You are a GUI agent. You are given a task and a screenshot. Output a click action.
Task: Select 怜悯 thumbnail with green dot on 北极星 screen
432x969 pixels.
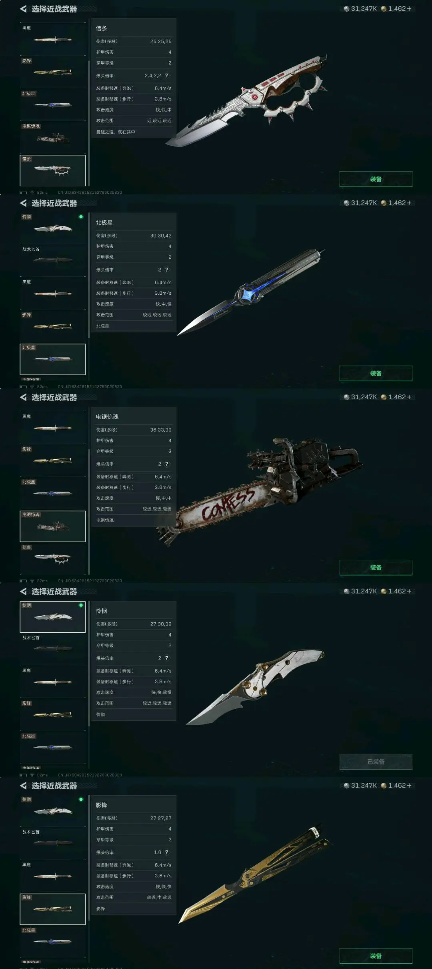pos(53,228)
